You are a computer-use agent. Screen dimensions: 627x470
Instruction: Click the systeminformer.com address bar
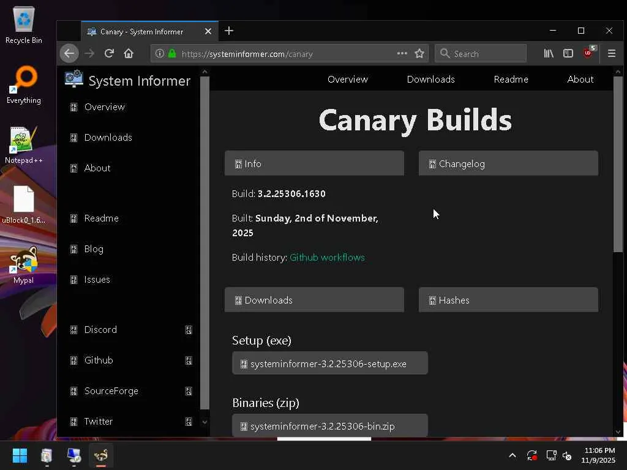tap(290, 53)
